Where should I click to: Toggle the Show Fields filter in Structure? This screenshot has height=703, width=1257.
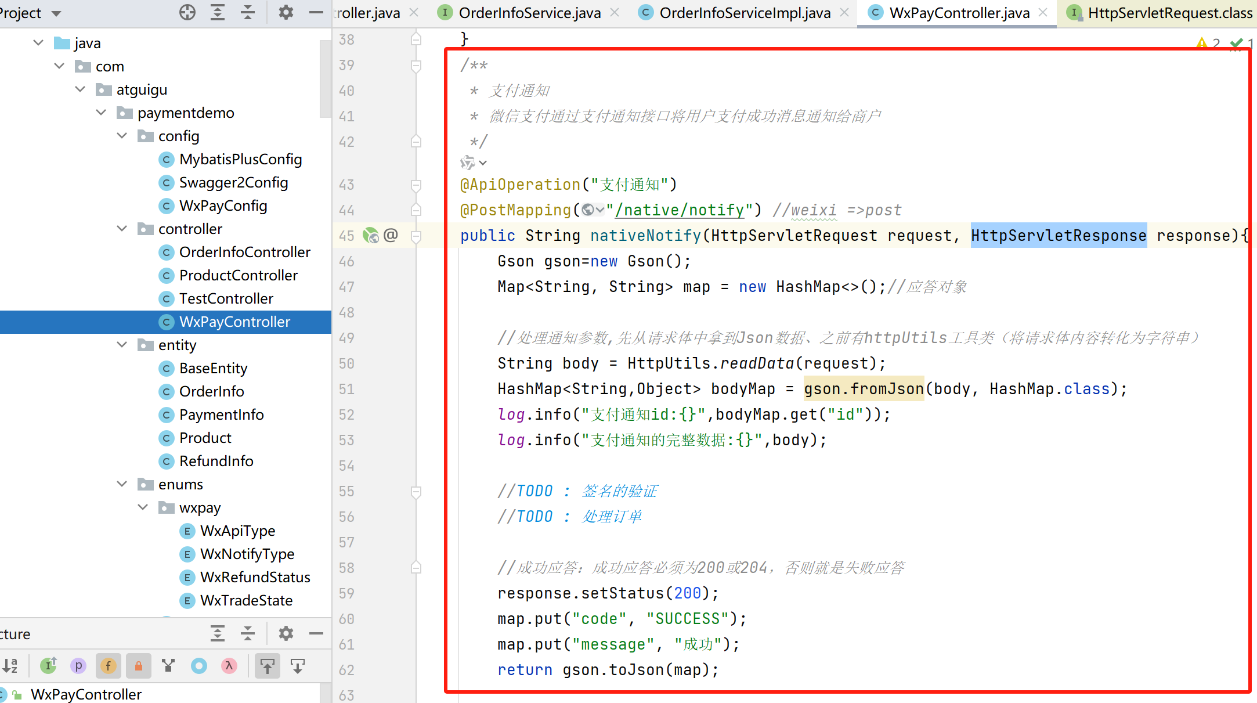pos(108,665)
